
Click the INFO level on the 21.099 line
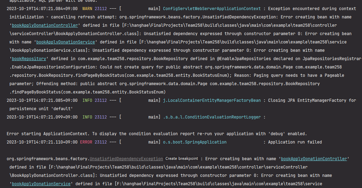point(87,117)
